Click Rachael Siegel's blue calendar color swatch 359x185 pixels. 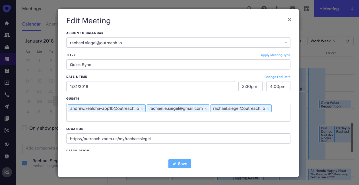tap(24, 163)
